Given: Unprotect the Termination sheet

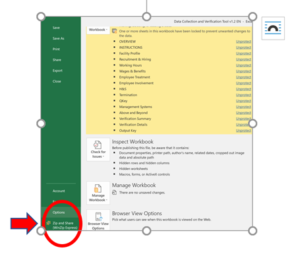Looking at the screenshot, I should coord(243,95).
